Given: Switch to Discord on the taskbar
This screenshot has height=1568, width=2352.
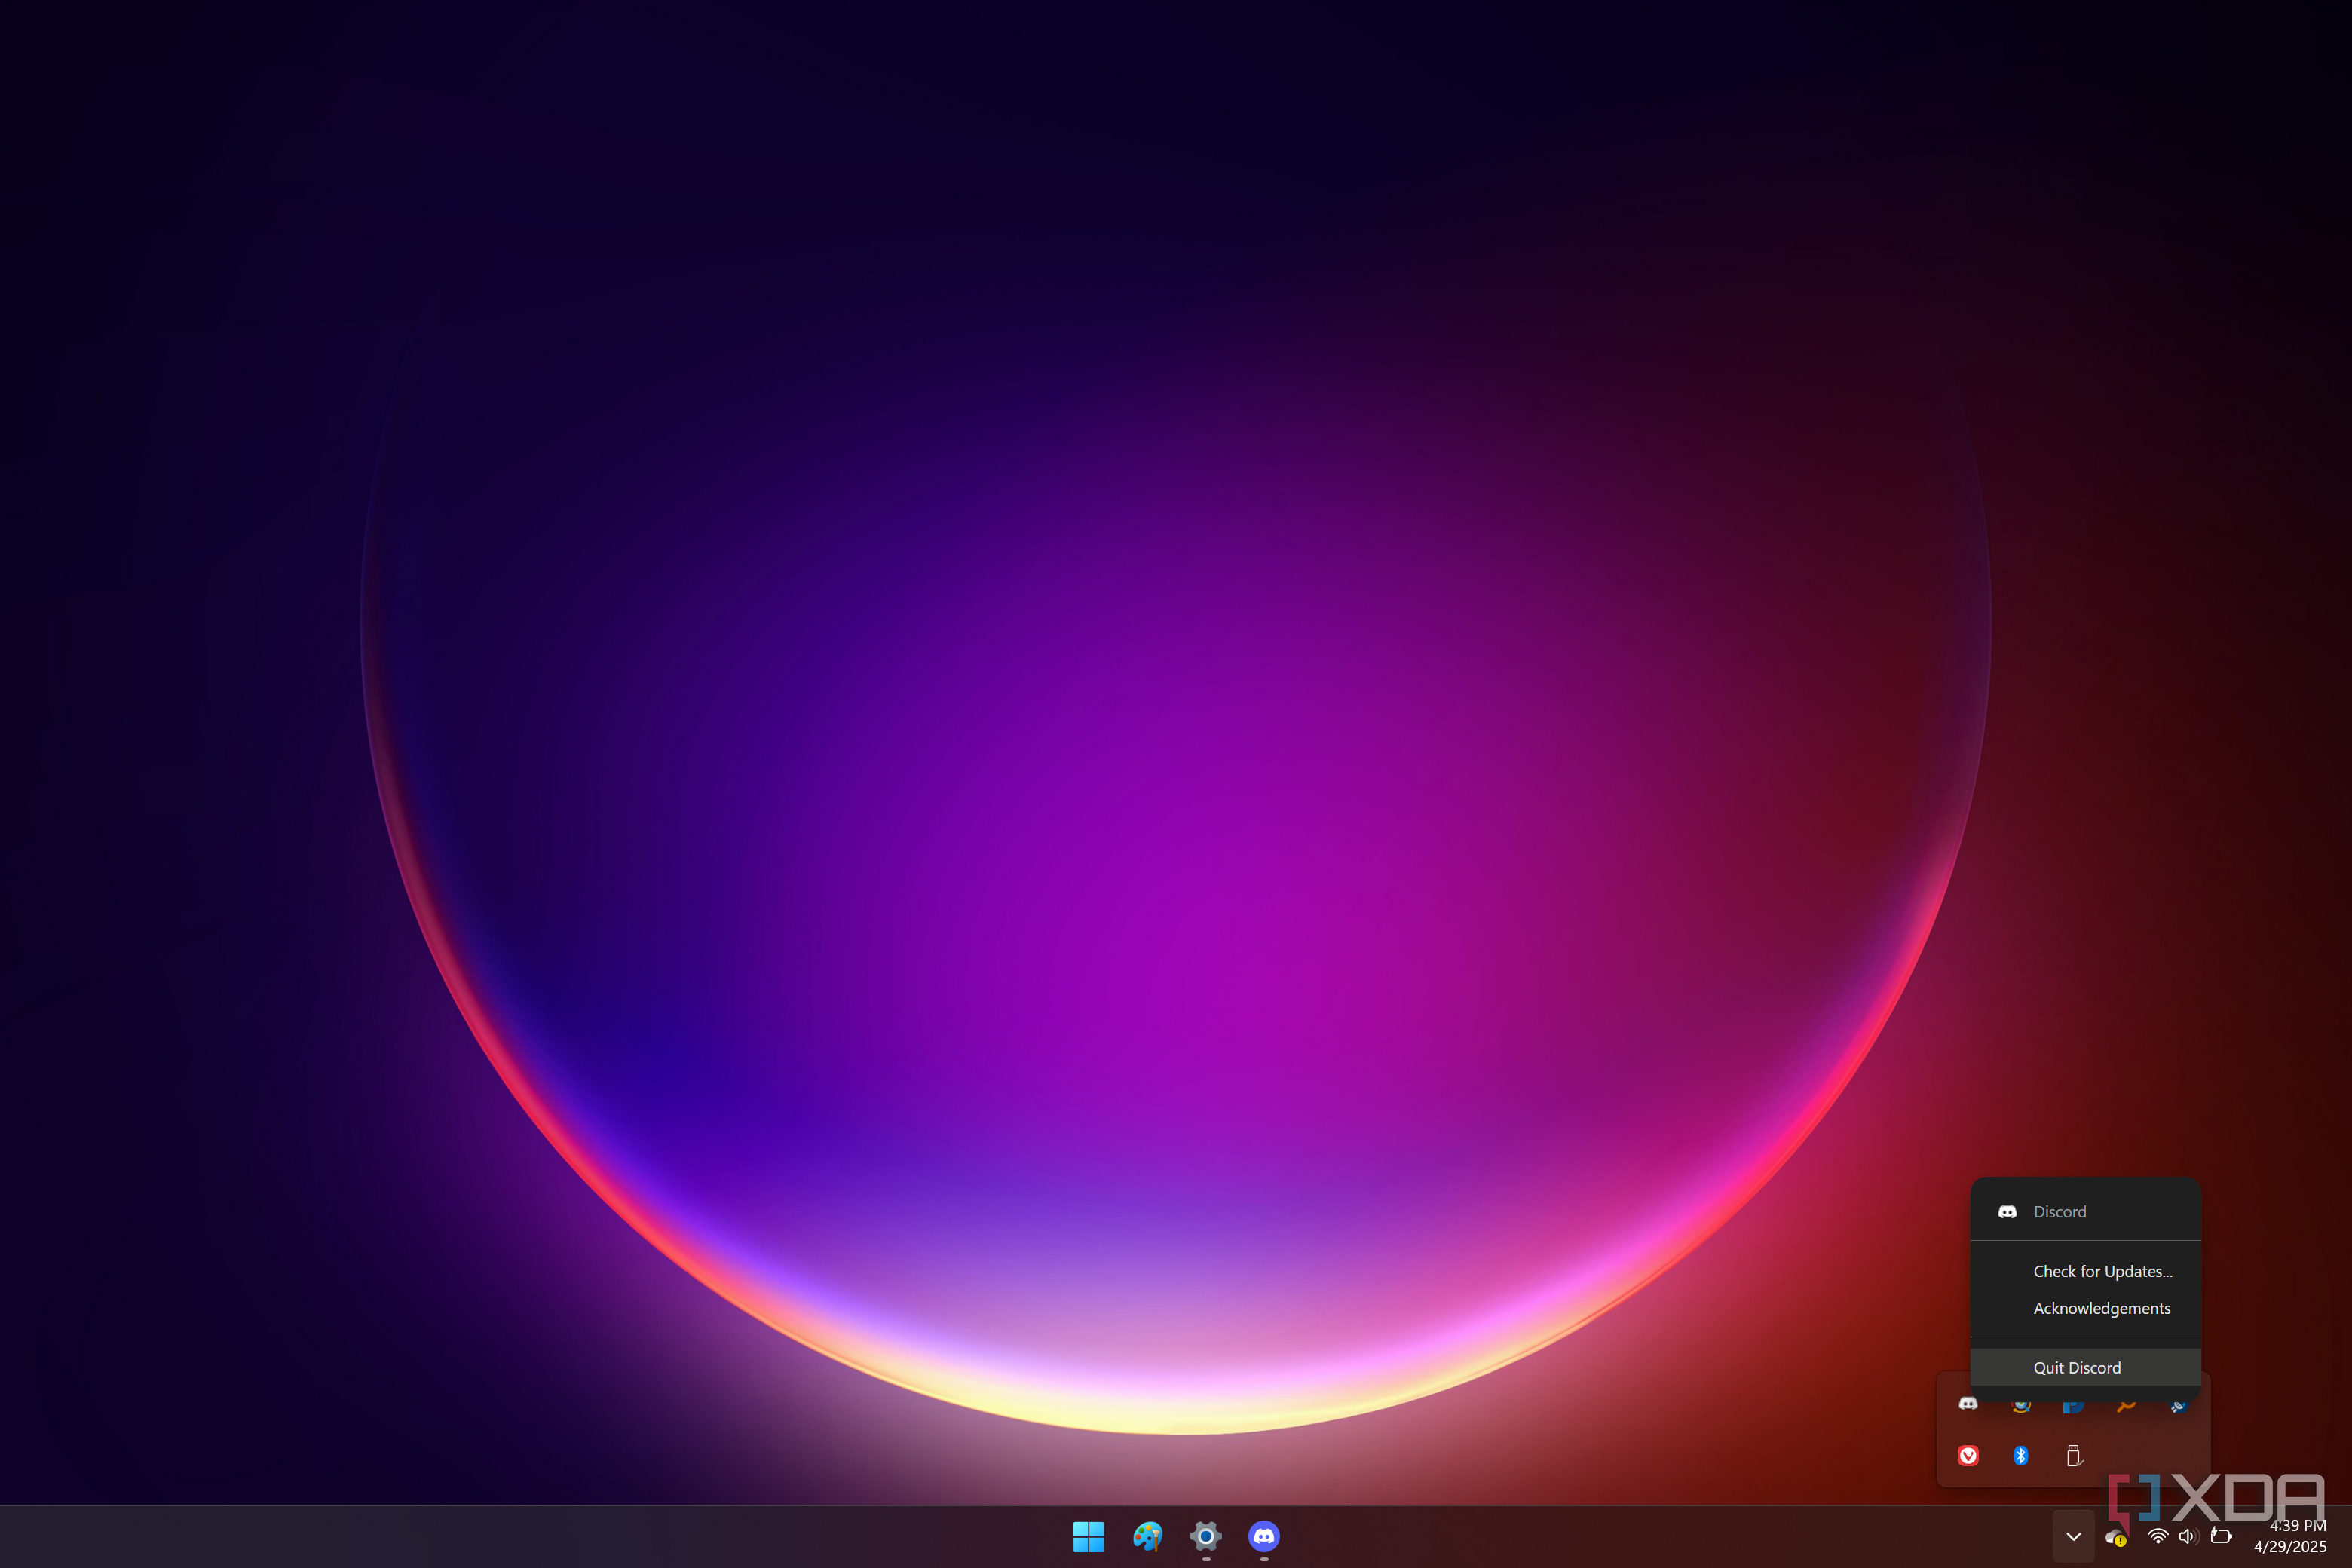Looking at the screenshot, I should (1264, 1536).
